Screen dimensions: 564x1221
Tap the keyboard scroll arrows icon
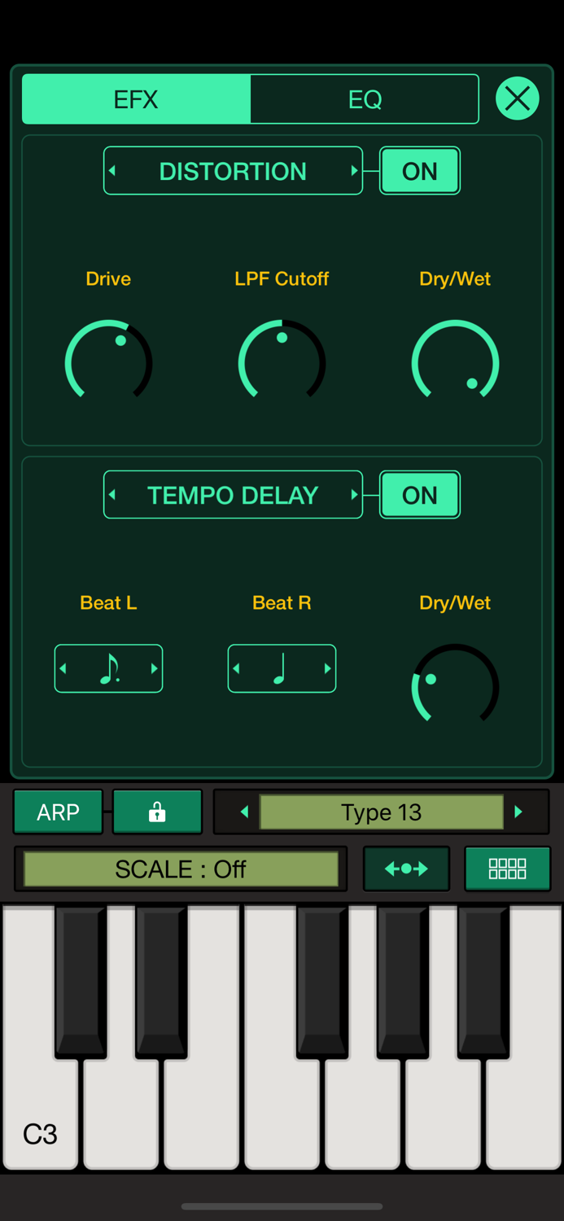point(406,869)
